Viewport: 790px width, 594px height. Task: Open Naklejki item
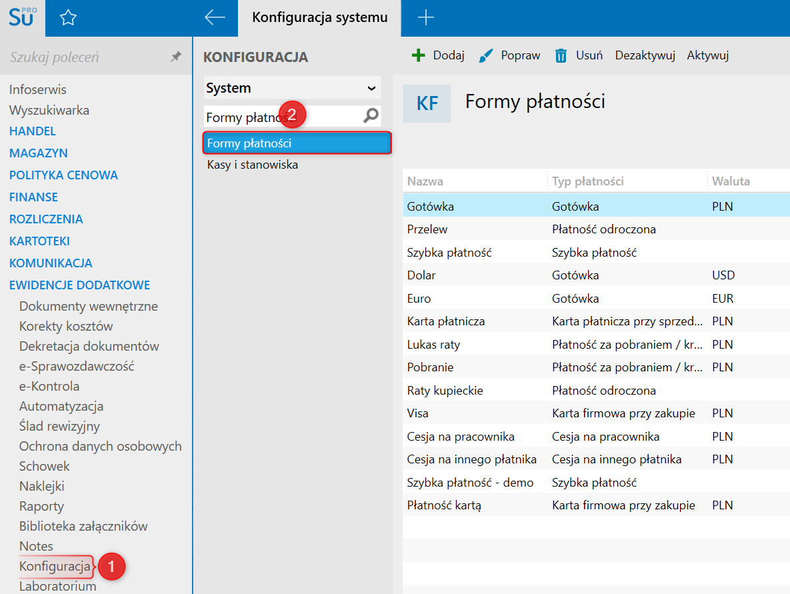42,486
